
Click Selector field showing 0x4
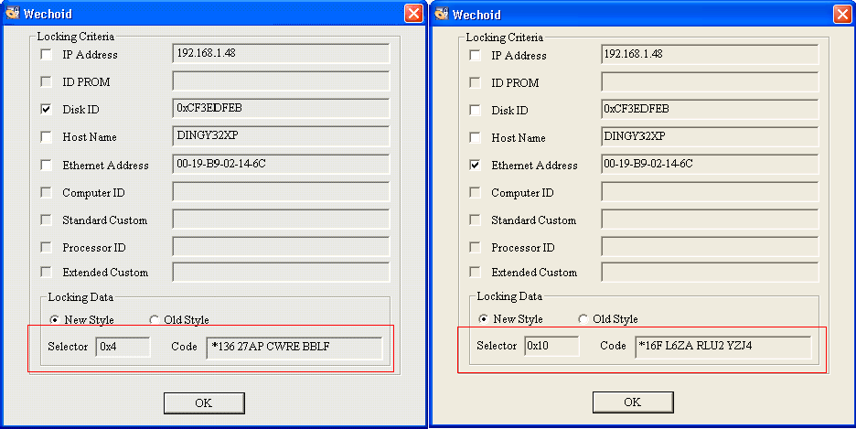click(123, 347)
